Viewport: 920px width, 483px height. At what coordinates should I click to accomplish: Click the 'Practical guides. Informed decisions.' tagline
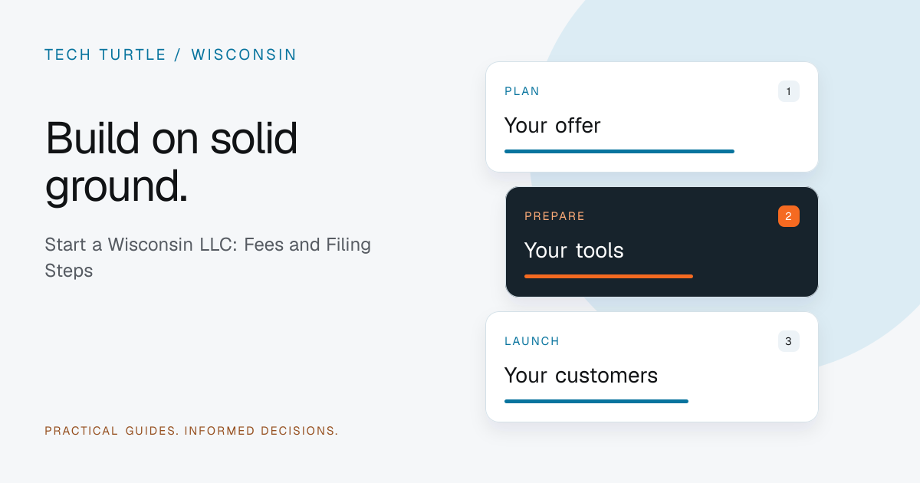click(192, 431)
